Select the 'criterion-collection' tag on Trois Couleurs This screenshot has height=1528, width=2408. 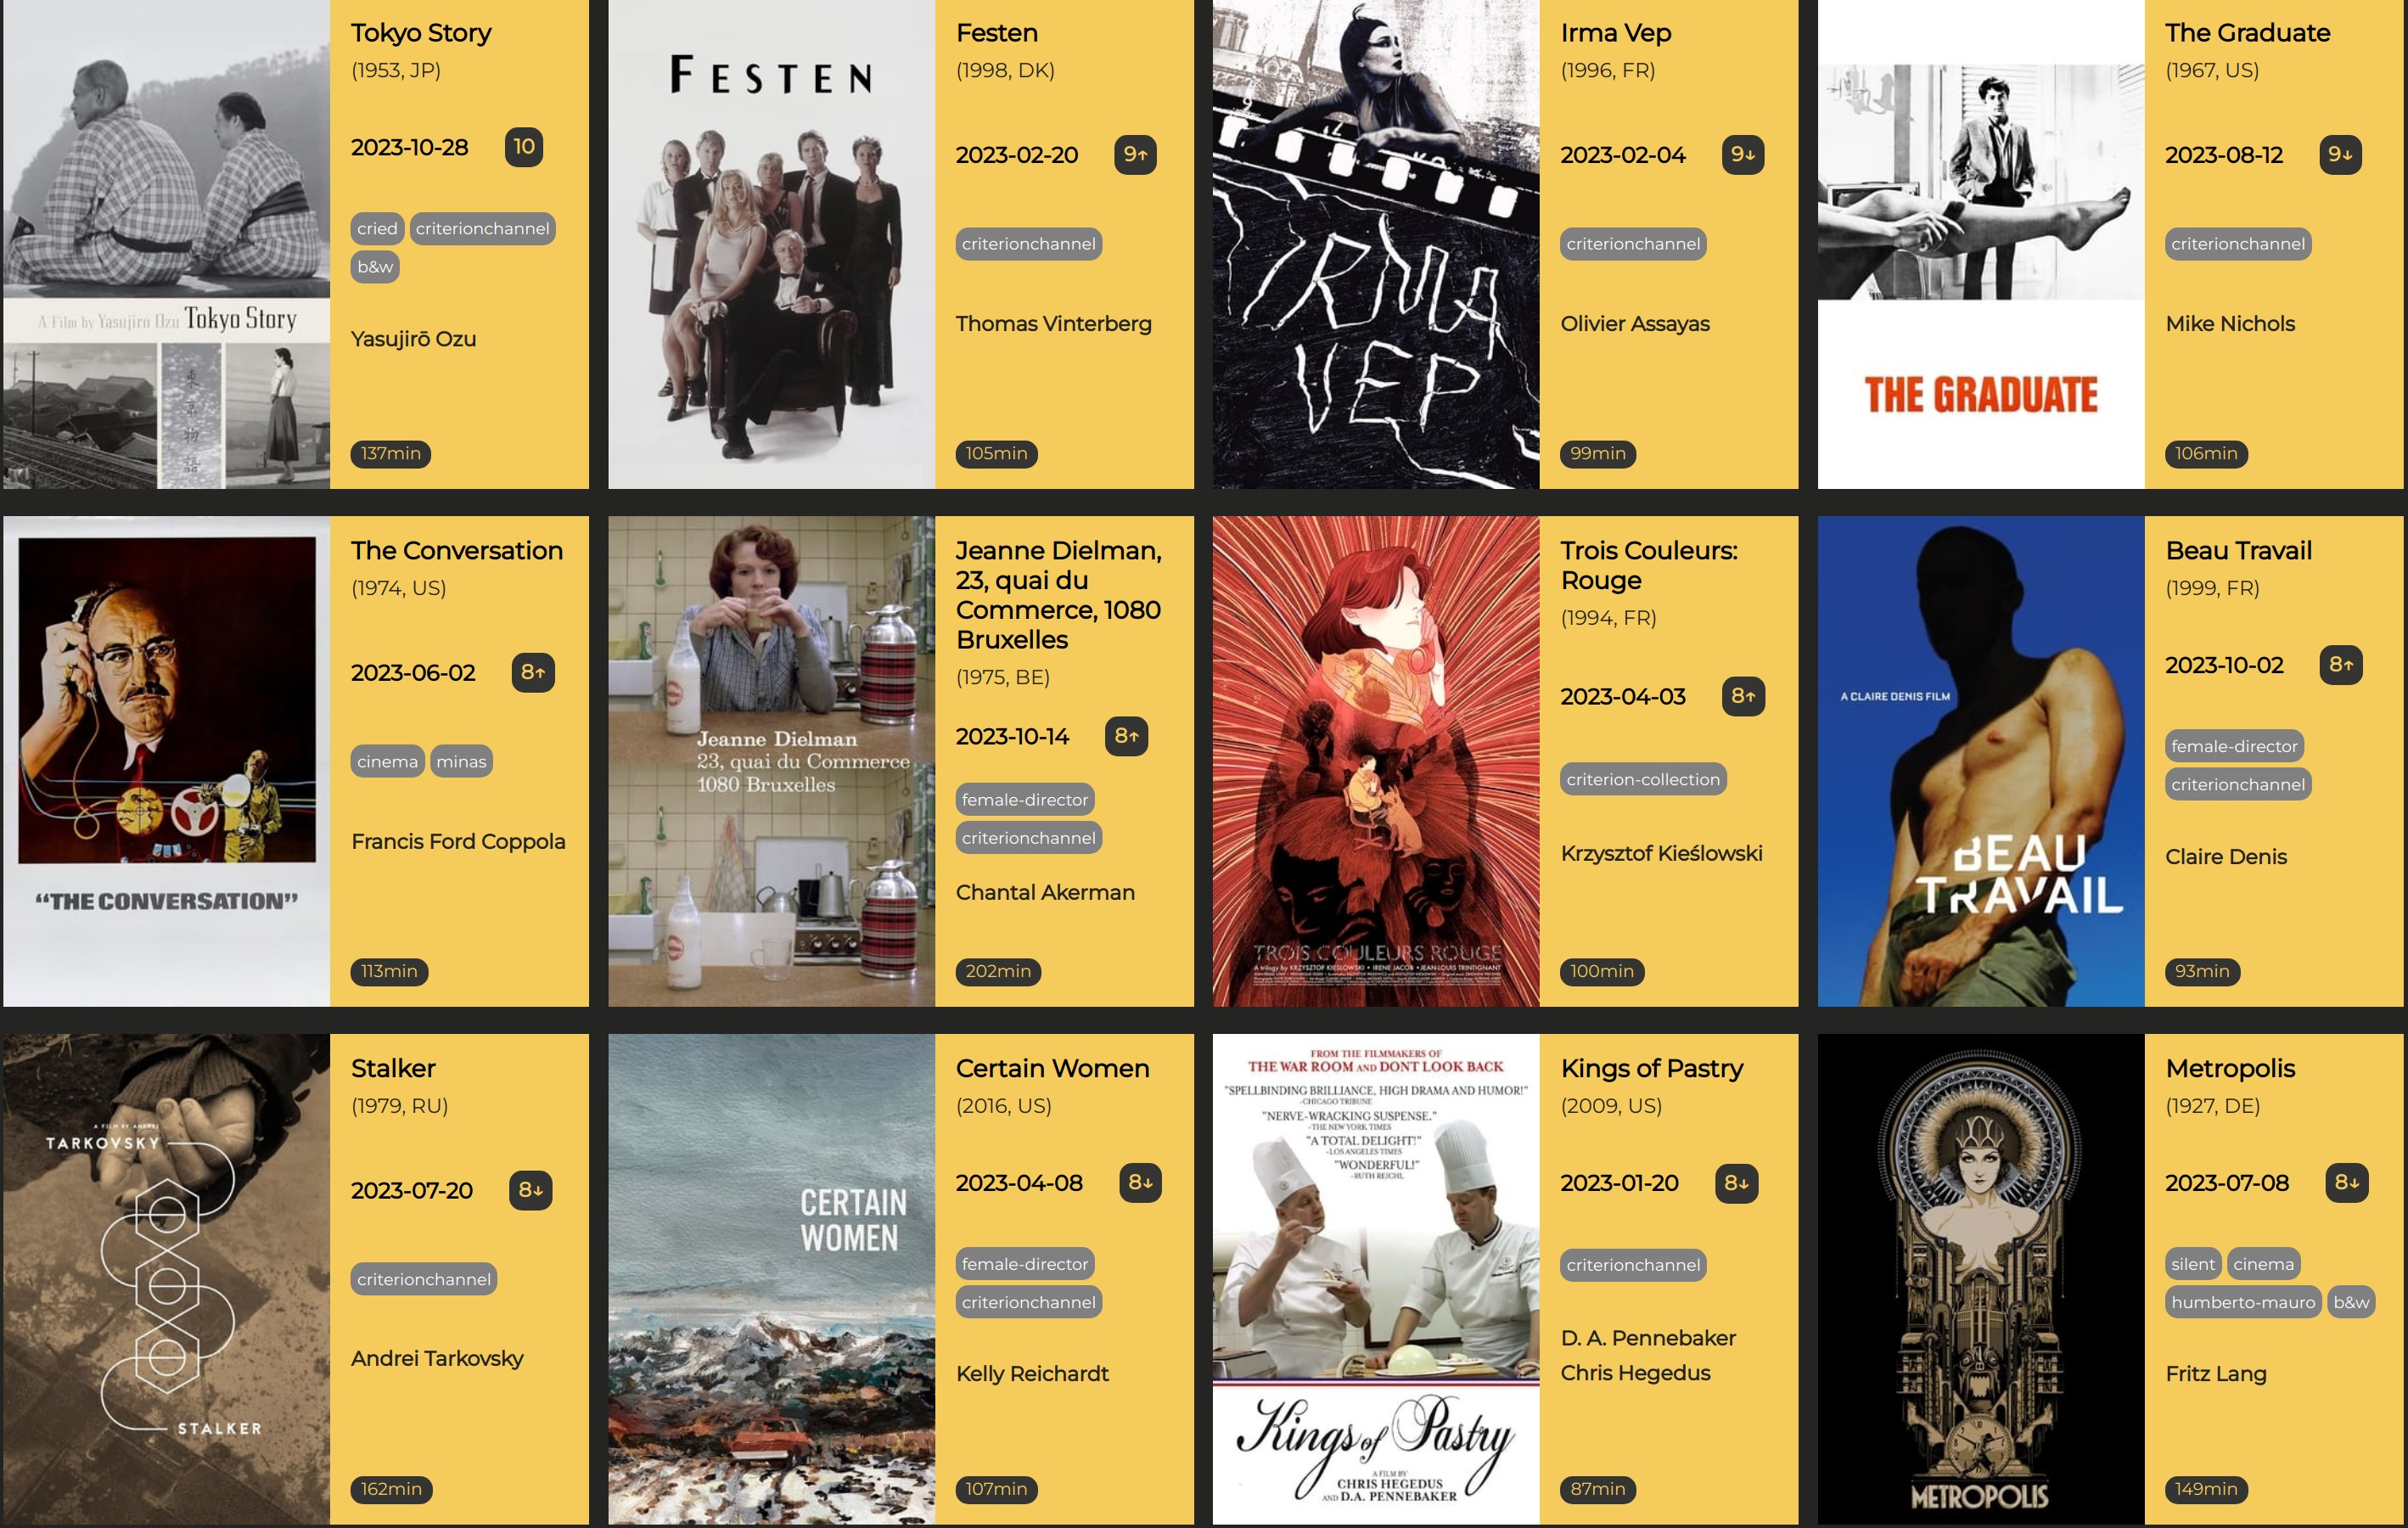pos(1643,780)
